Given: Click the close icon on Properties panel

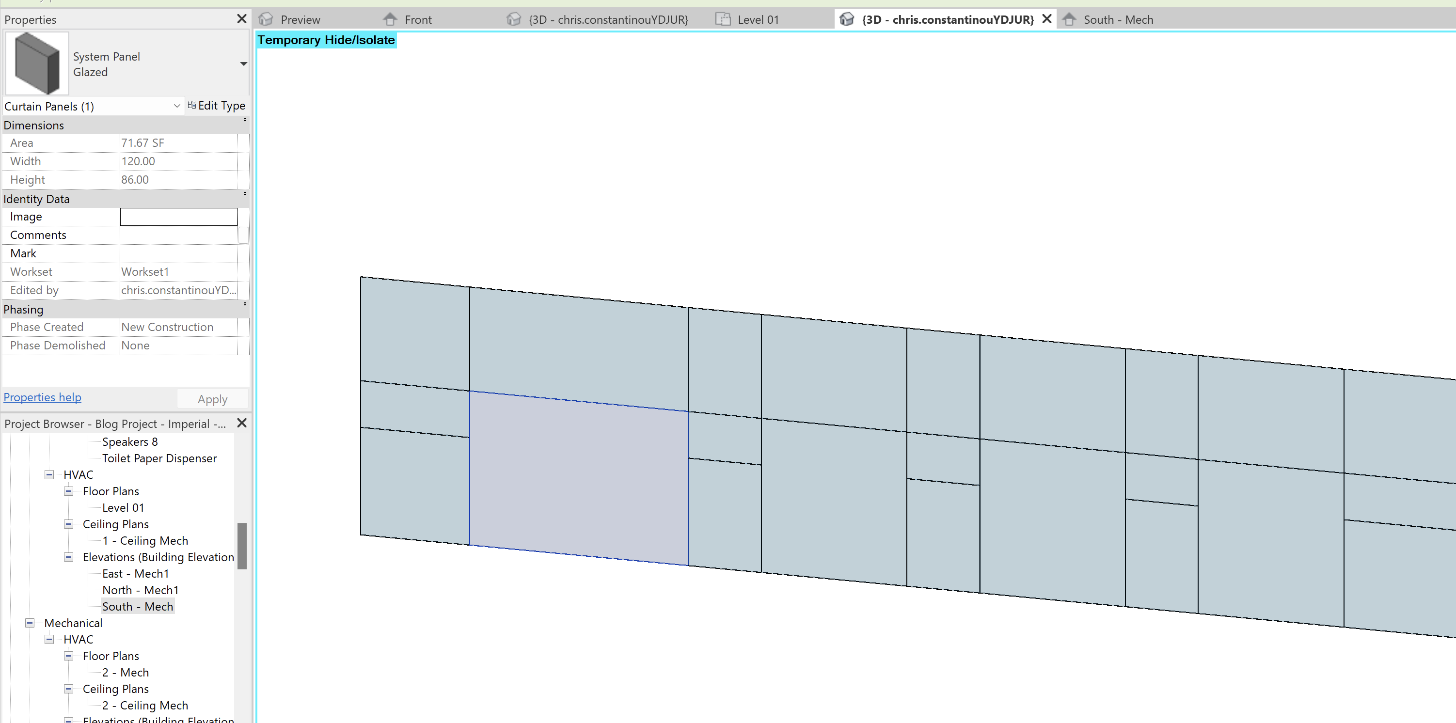Looking at the screenshot, I should [x=241, y=18].
